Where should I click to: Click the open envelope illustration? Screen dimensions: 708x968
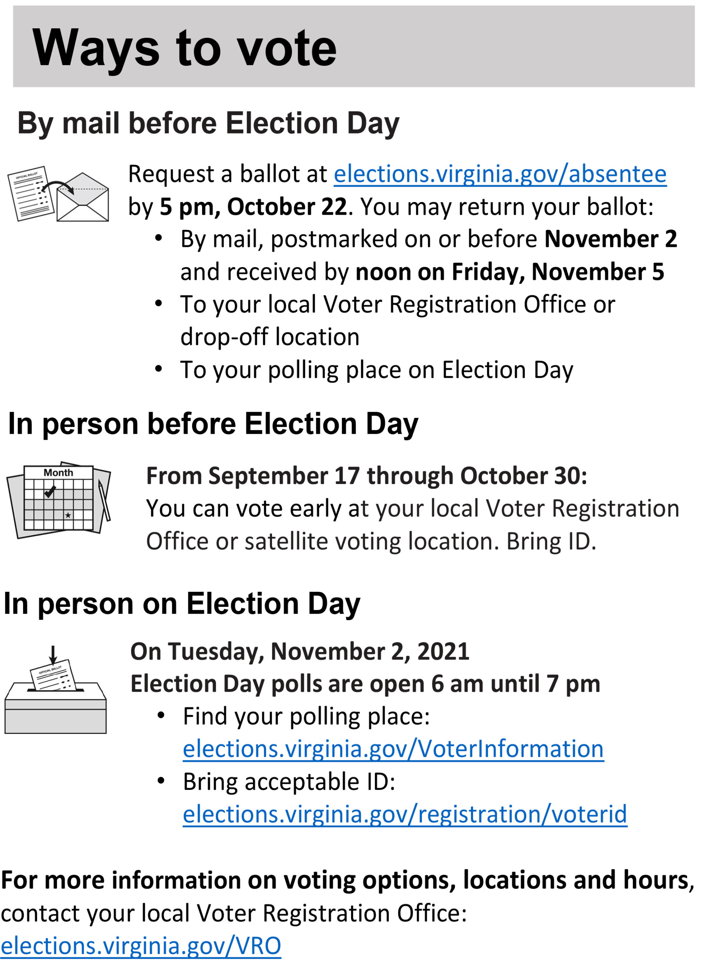point(83,197)
